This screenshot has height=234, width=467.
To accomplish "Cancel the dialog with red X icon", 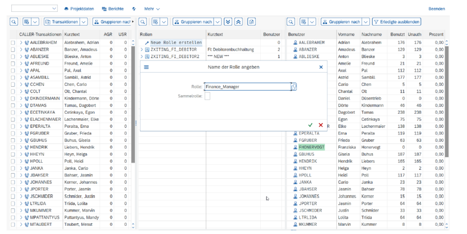I will 321,125.
